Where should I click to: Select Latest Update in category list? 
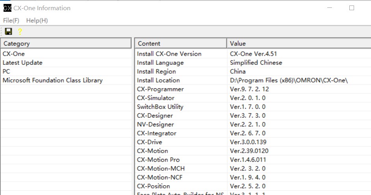point(22,63)
